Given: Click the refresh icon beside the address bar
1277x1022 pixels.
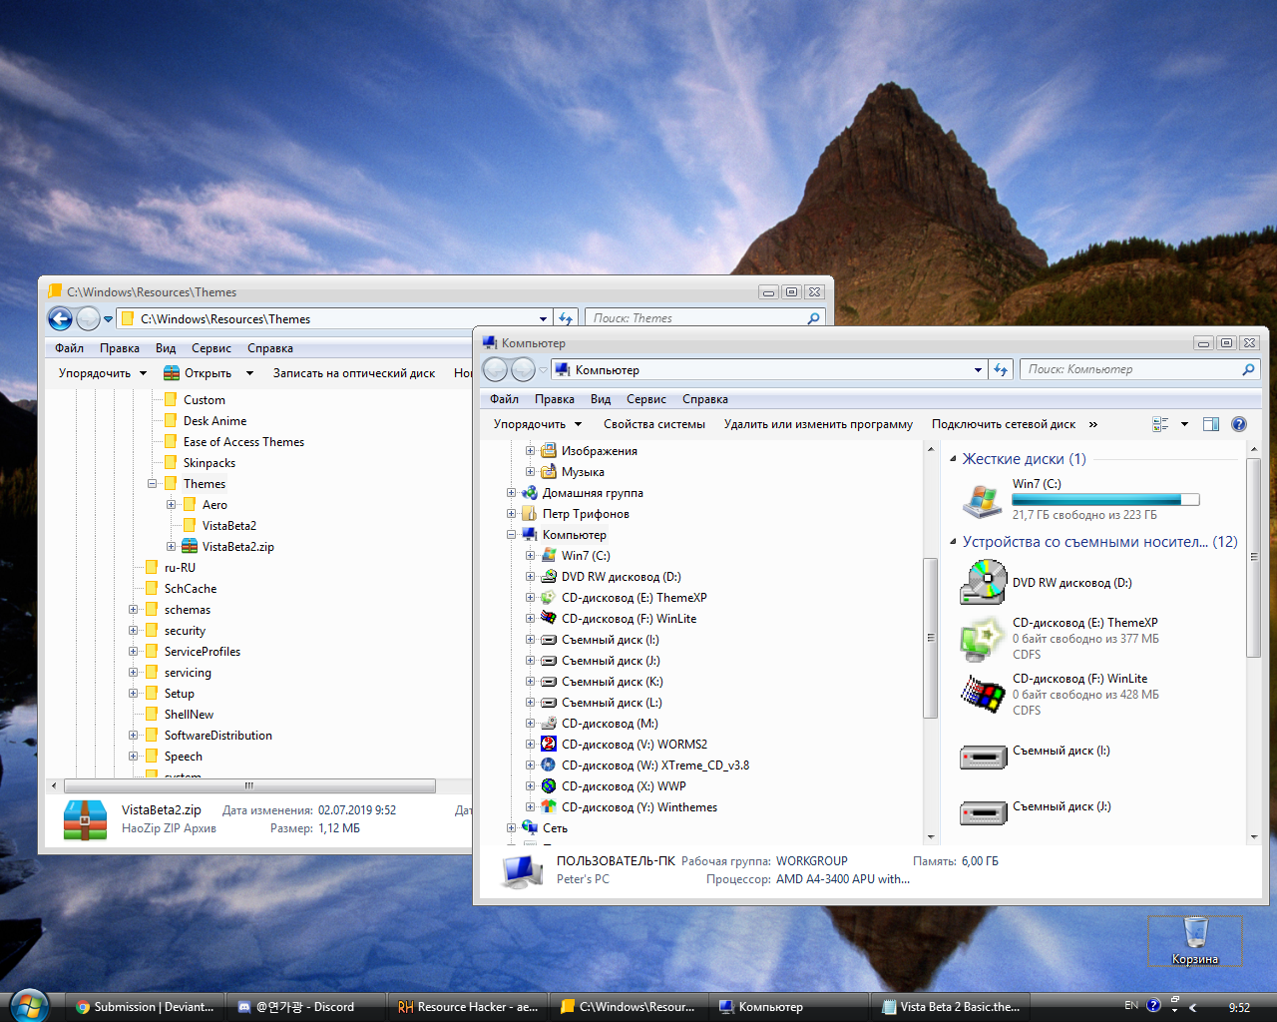Looking at the screenshot, I should coord(1001,369).
